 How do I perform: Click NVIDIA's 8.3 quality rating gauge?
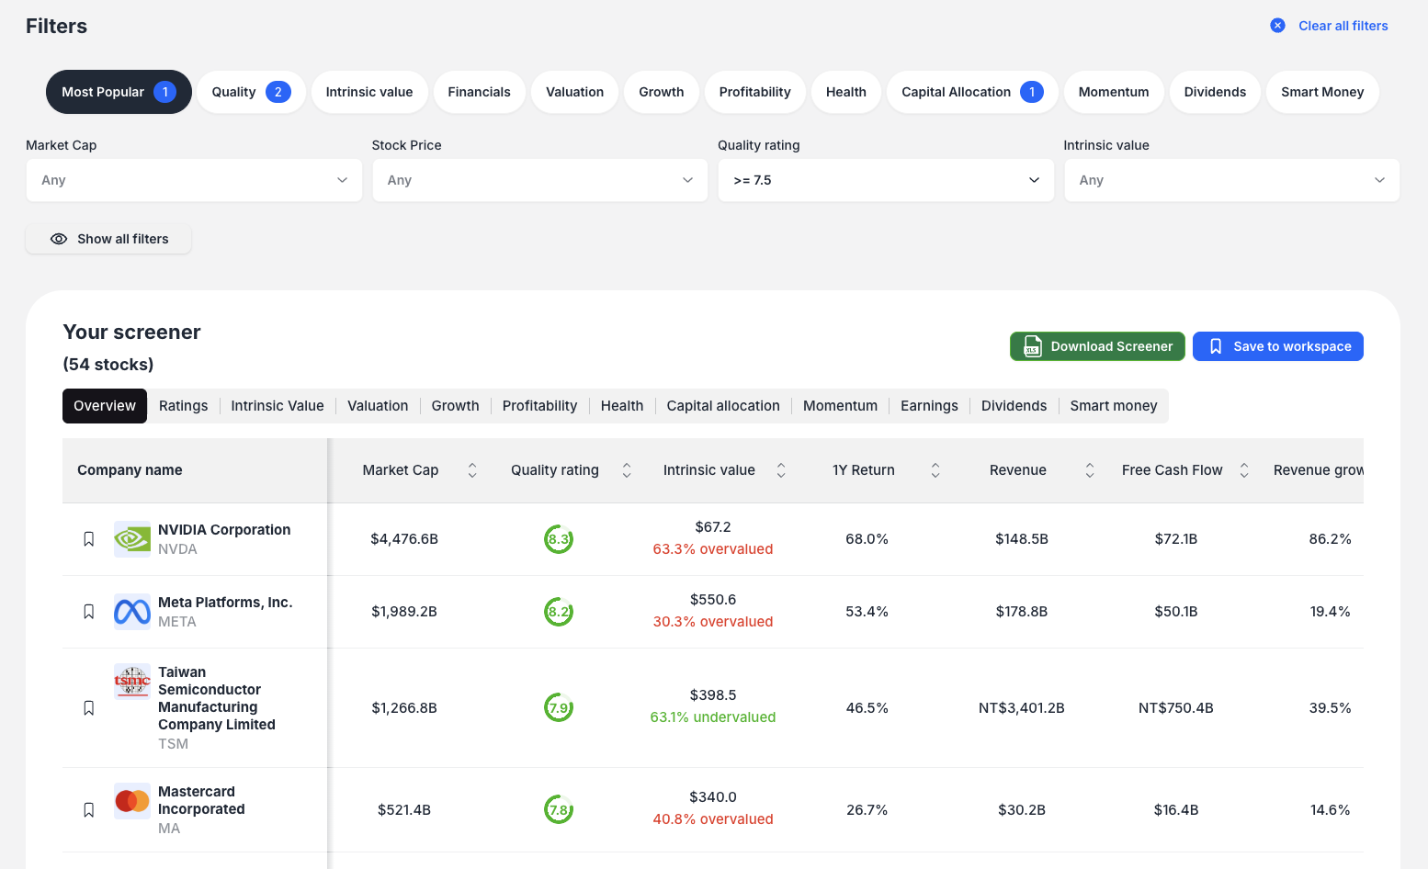[559, 539]
